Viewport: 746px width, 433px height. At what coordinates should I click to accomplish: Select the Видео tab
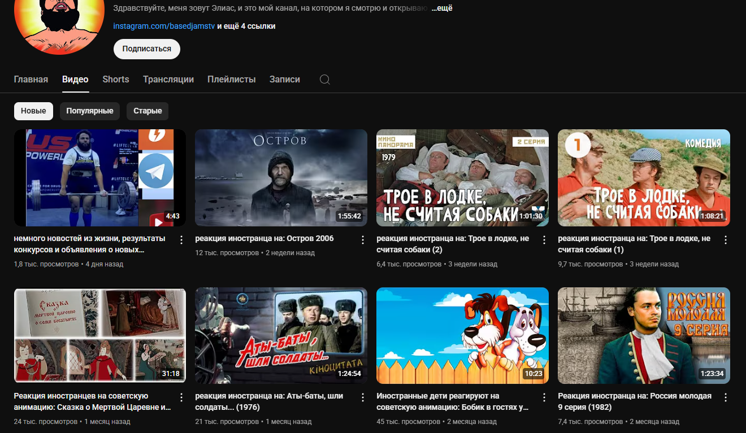[x=75, y=80]
